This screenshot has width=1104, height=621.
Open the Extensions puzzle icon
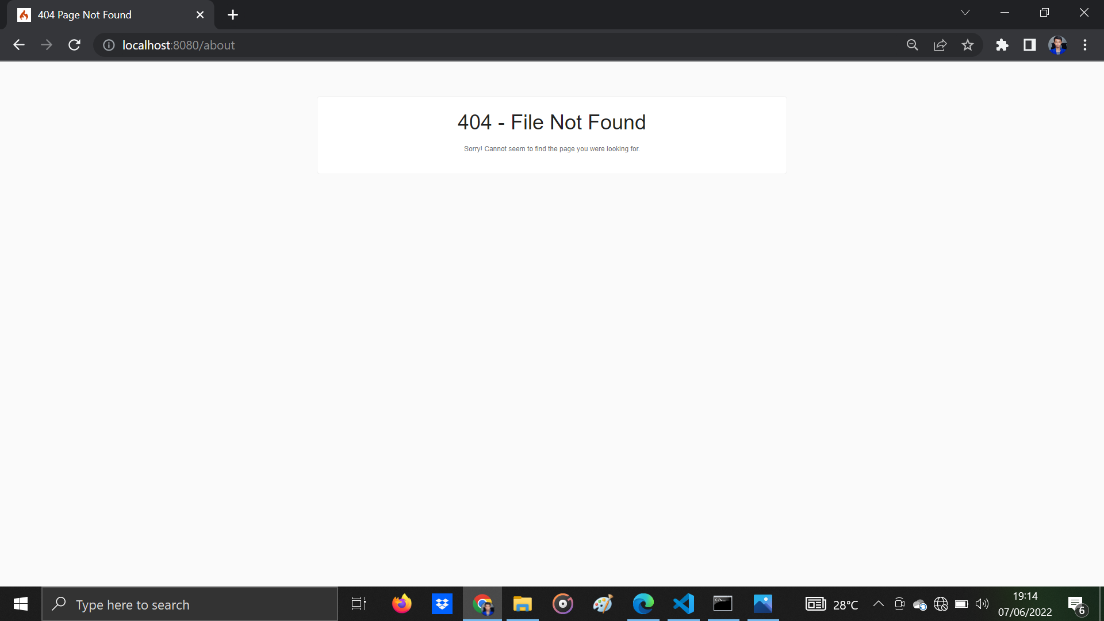click(x=1002, y=45)
